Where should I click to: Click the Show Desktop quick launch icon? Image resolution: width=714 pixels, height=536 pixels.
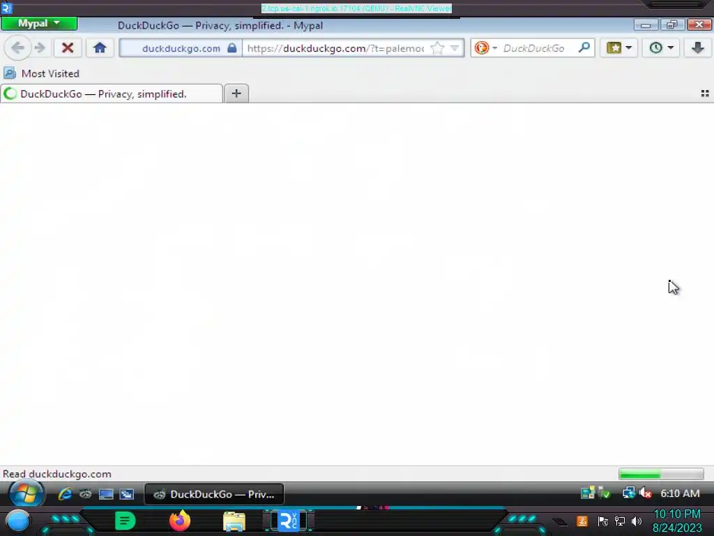[106, 494]
